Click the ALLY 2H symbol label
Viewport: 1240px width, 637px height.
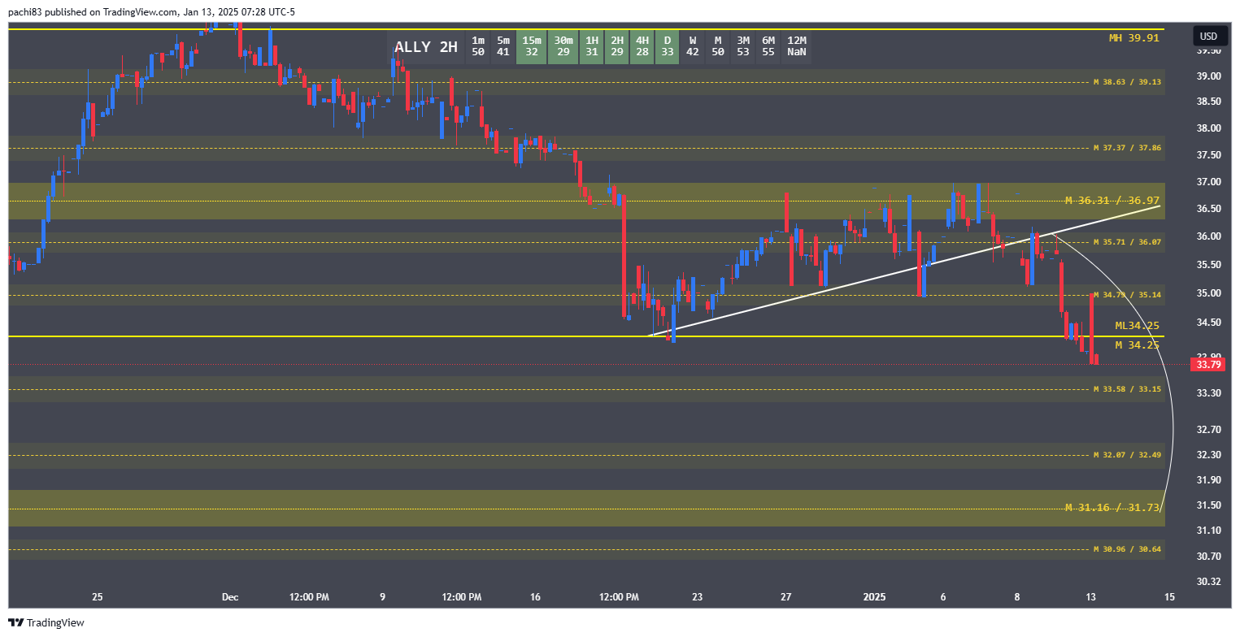(425, 47)
